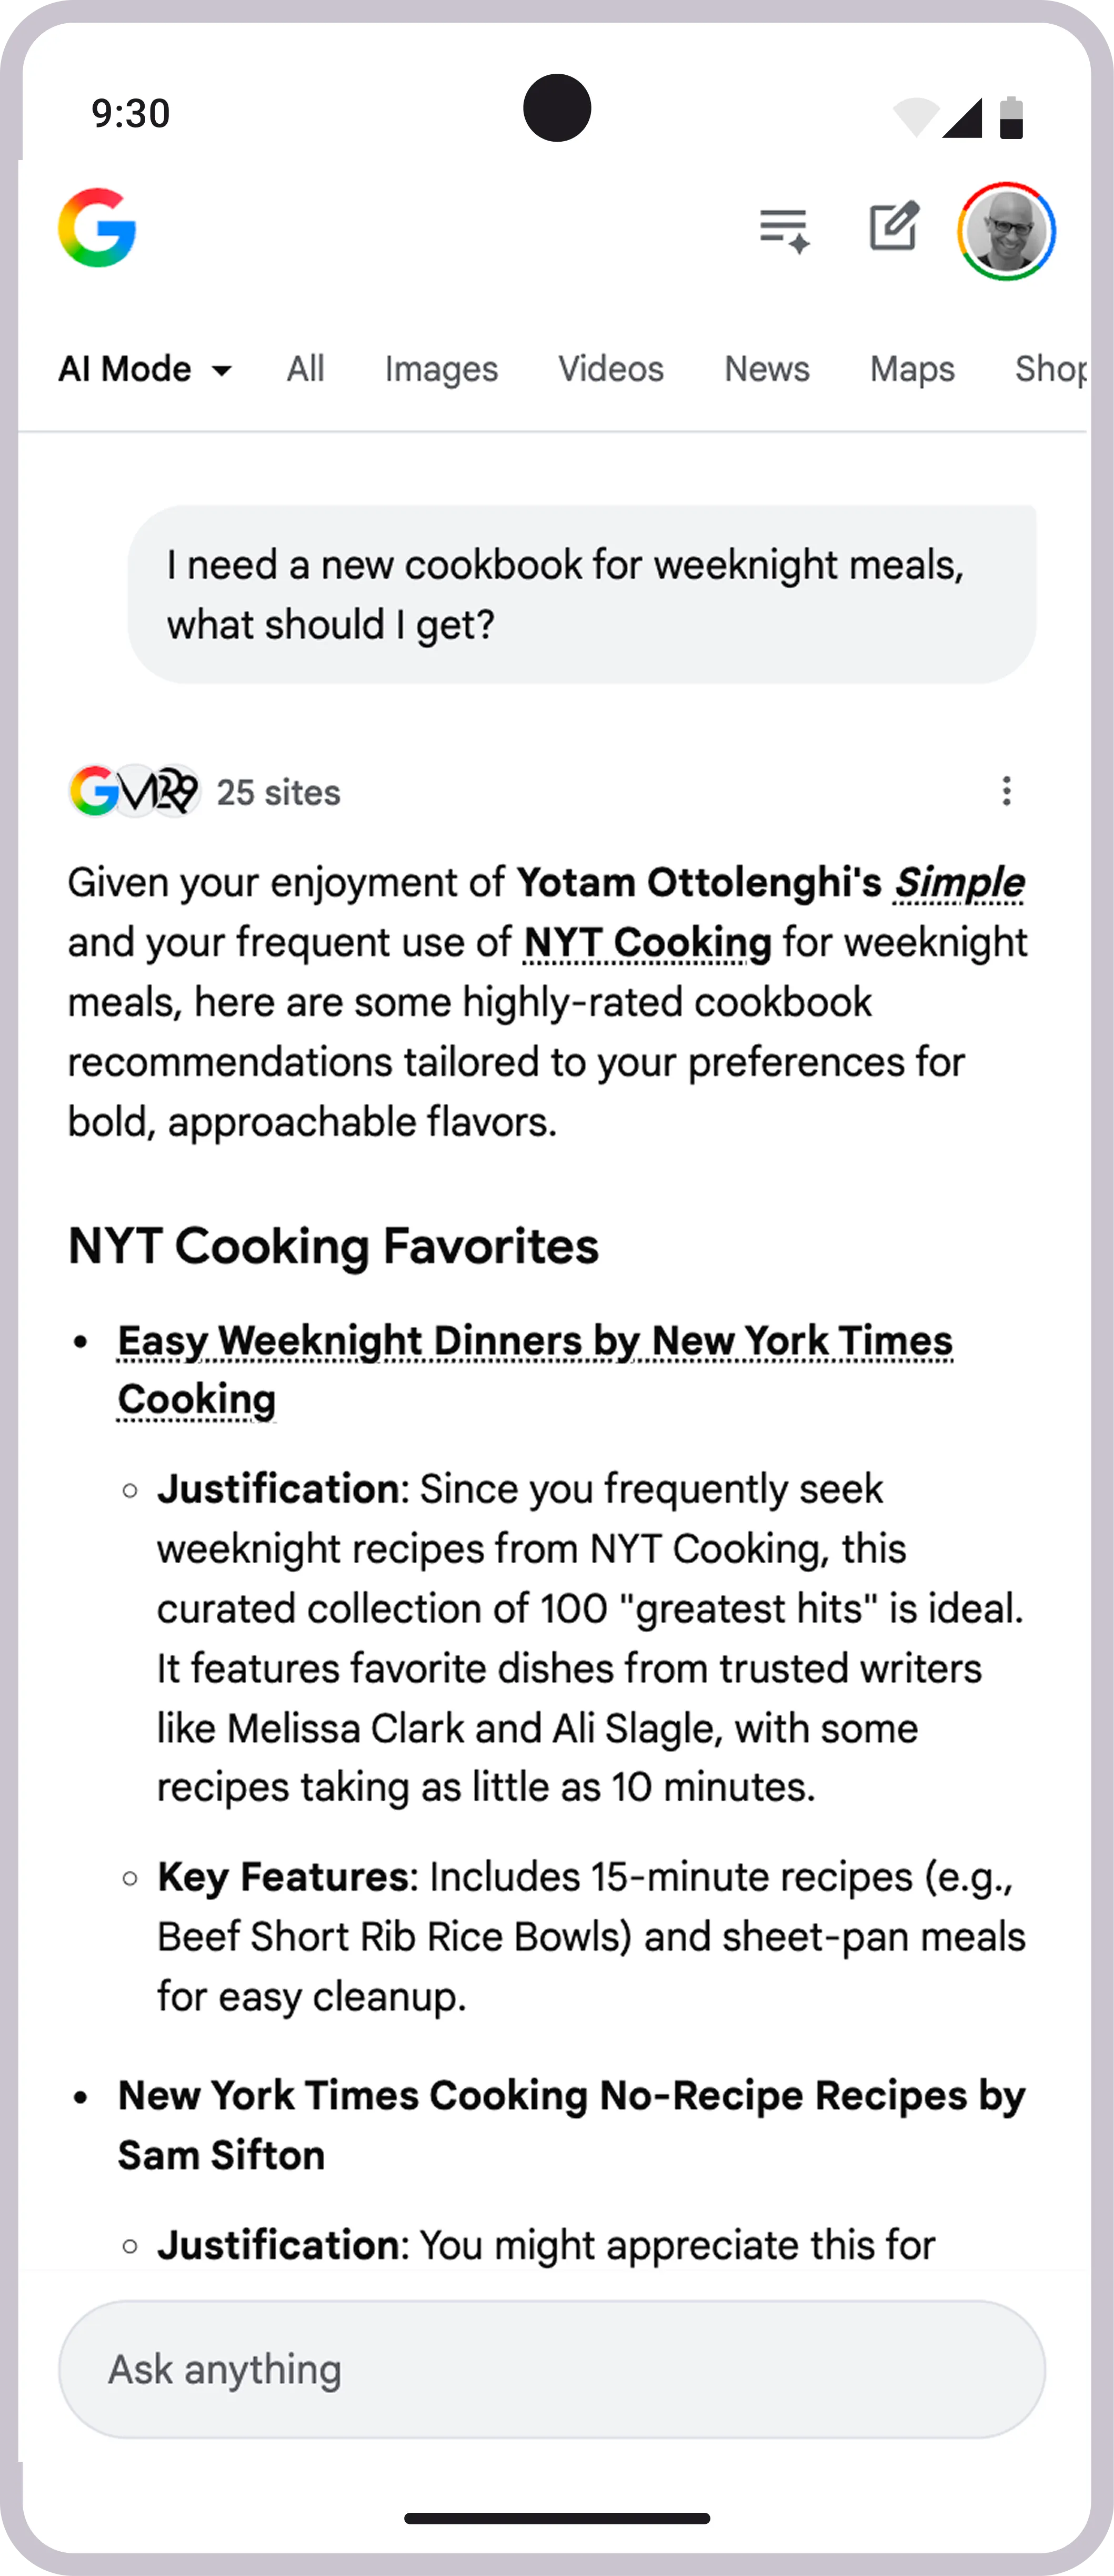Tap the Wi-Fi signal status icon
Image resolution: width=1114 pixels, height=2576 pixels.
click(x=914, y=117)
